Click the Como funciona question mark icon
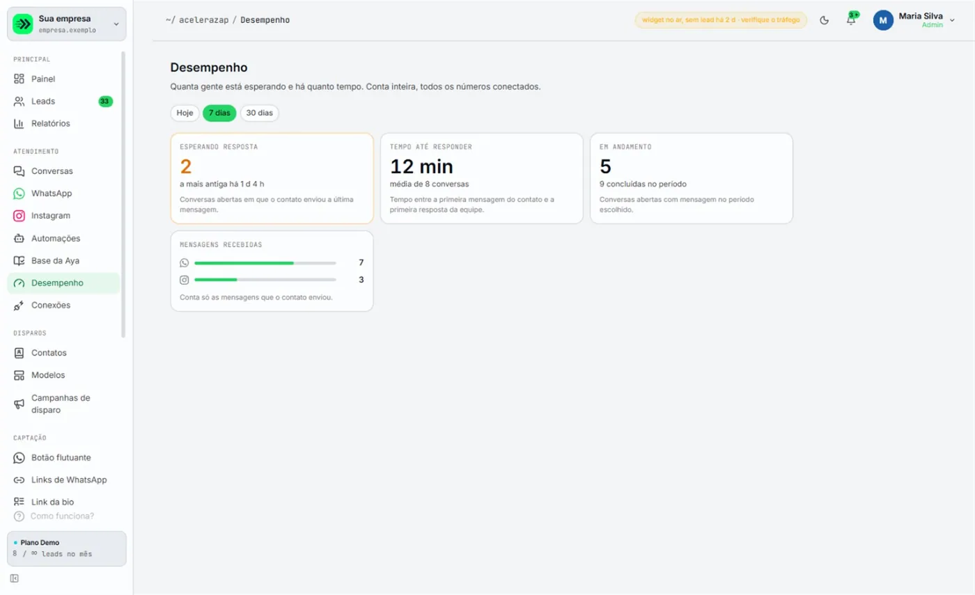 [x=19, y=516]
